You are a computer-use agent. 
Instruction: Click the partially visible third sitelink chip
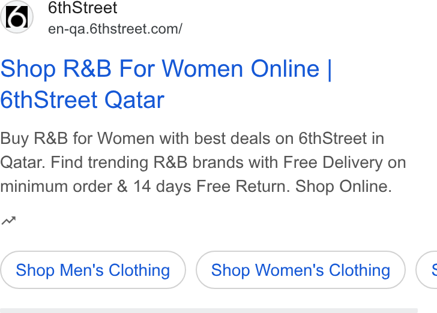426,270
